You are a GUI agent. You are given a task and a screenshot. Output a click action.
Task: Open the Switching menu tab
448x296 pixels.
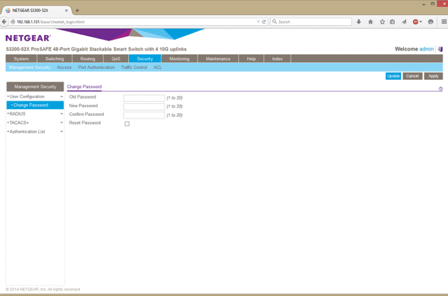(55, 59)
